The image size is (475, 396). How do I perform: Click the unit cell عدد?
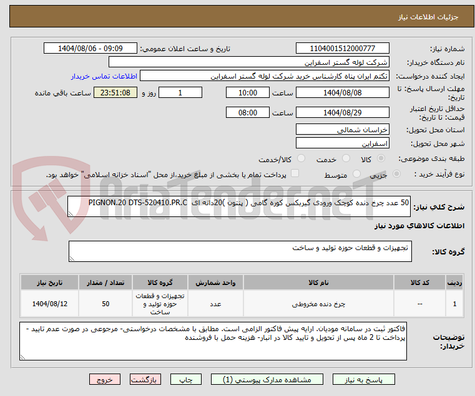click(215, 304)
